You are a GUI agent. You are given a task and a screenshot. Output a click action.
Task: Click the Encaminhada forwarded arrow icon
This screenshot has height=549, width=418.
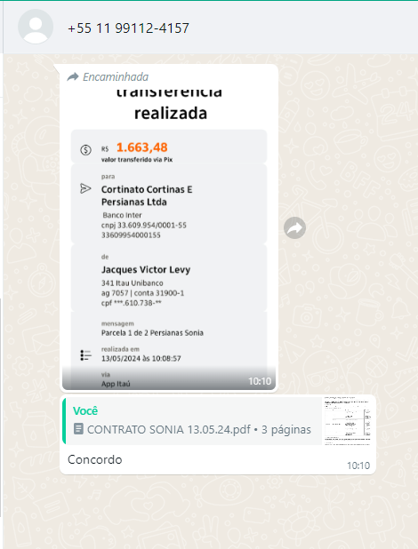(x=73, y=76)
